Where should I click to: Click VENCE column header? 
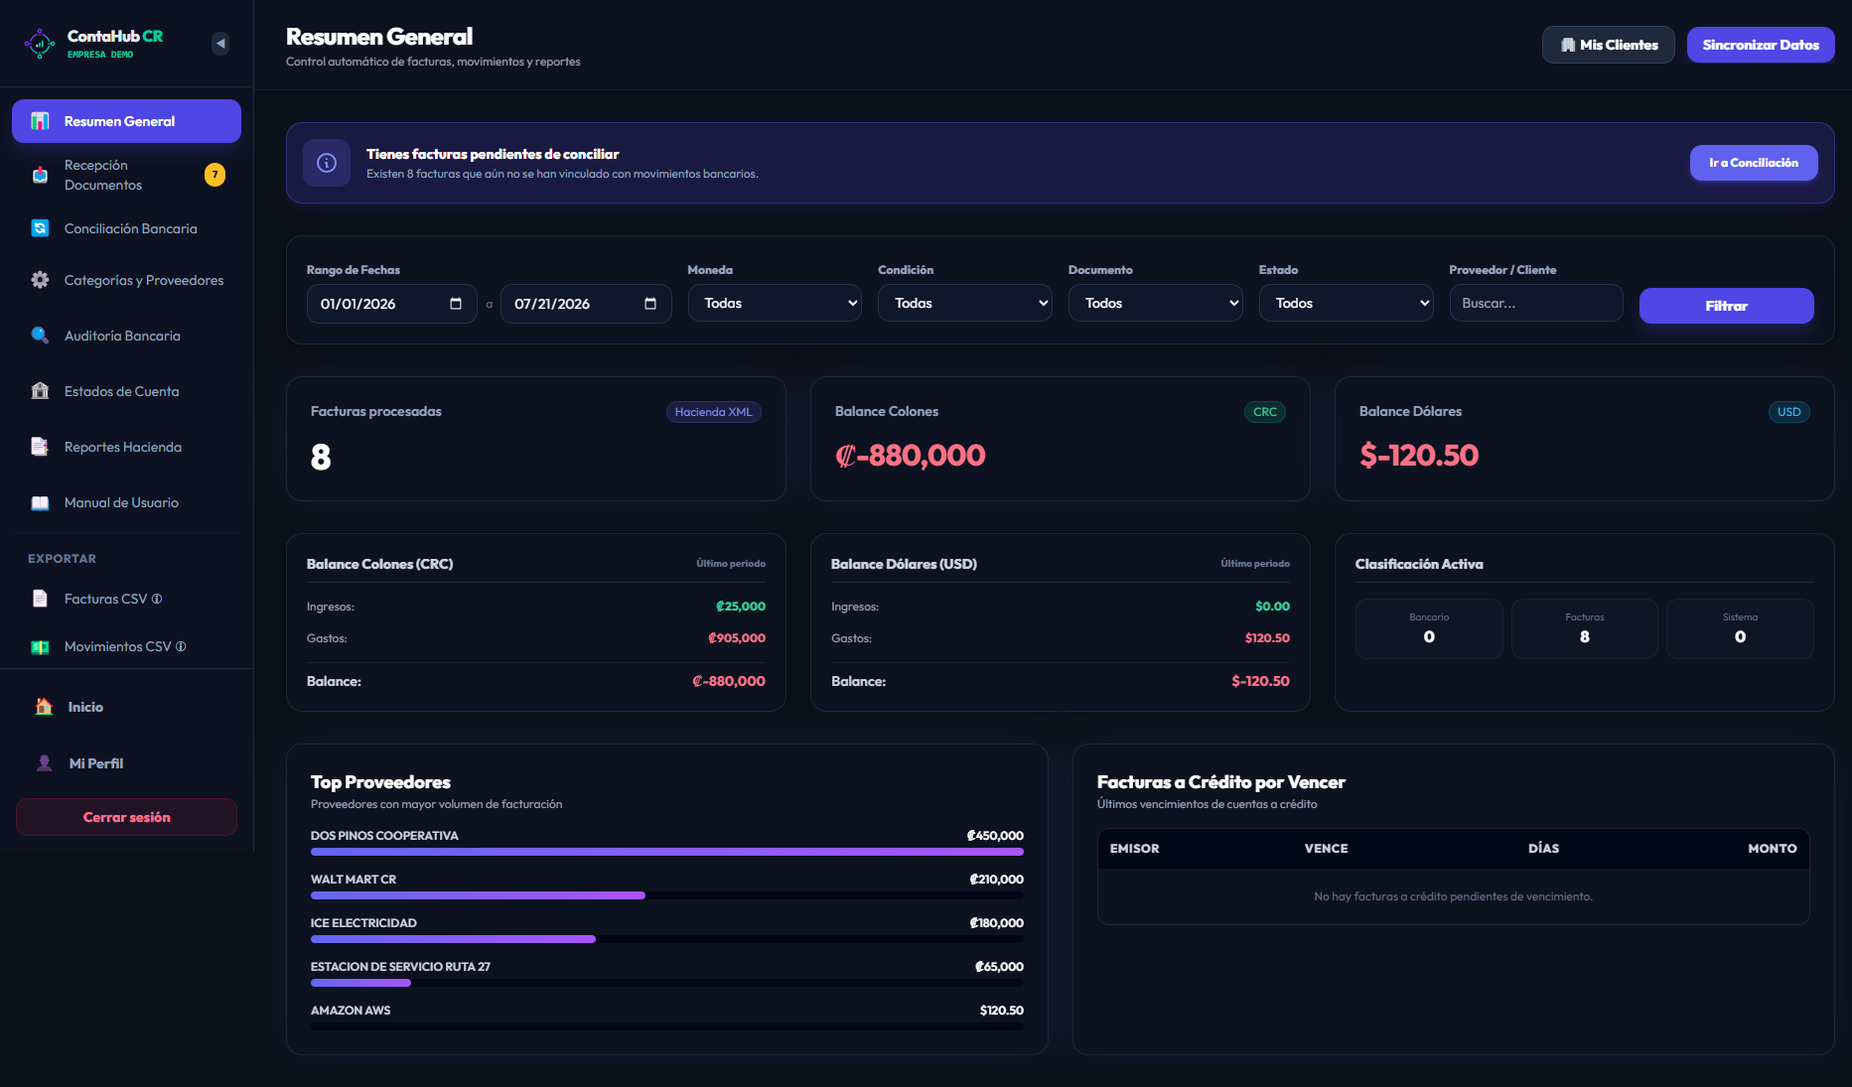click(1326, 849)
